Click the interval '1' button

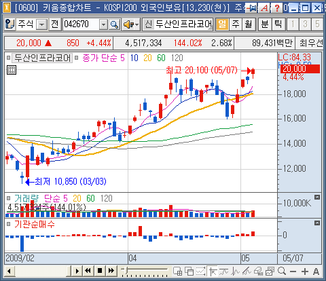293,24
